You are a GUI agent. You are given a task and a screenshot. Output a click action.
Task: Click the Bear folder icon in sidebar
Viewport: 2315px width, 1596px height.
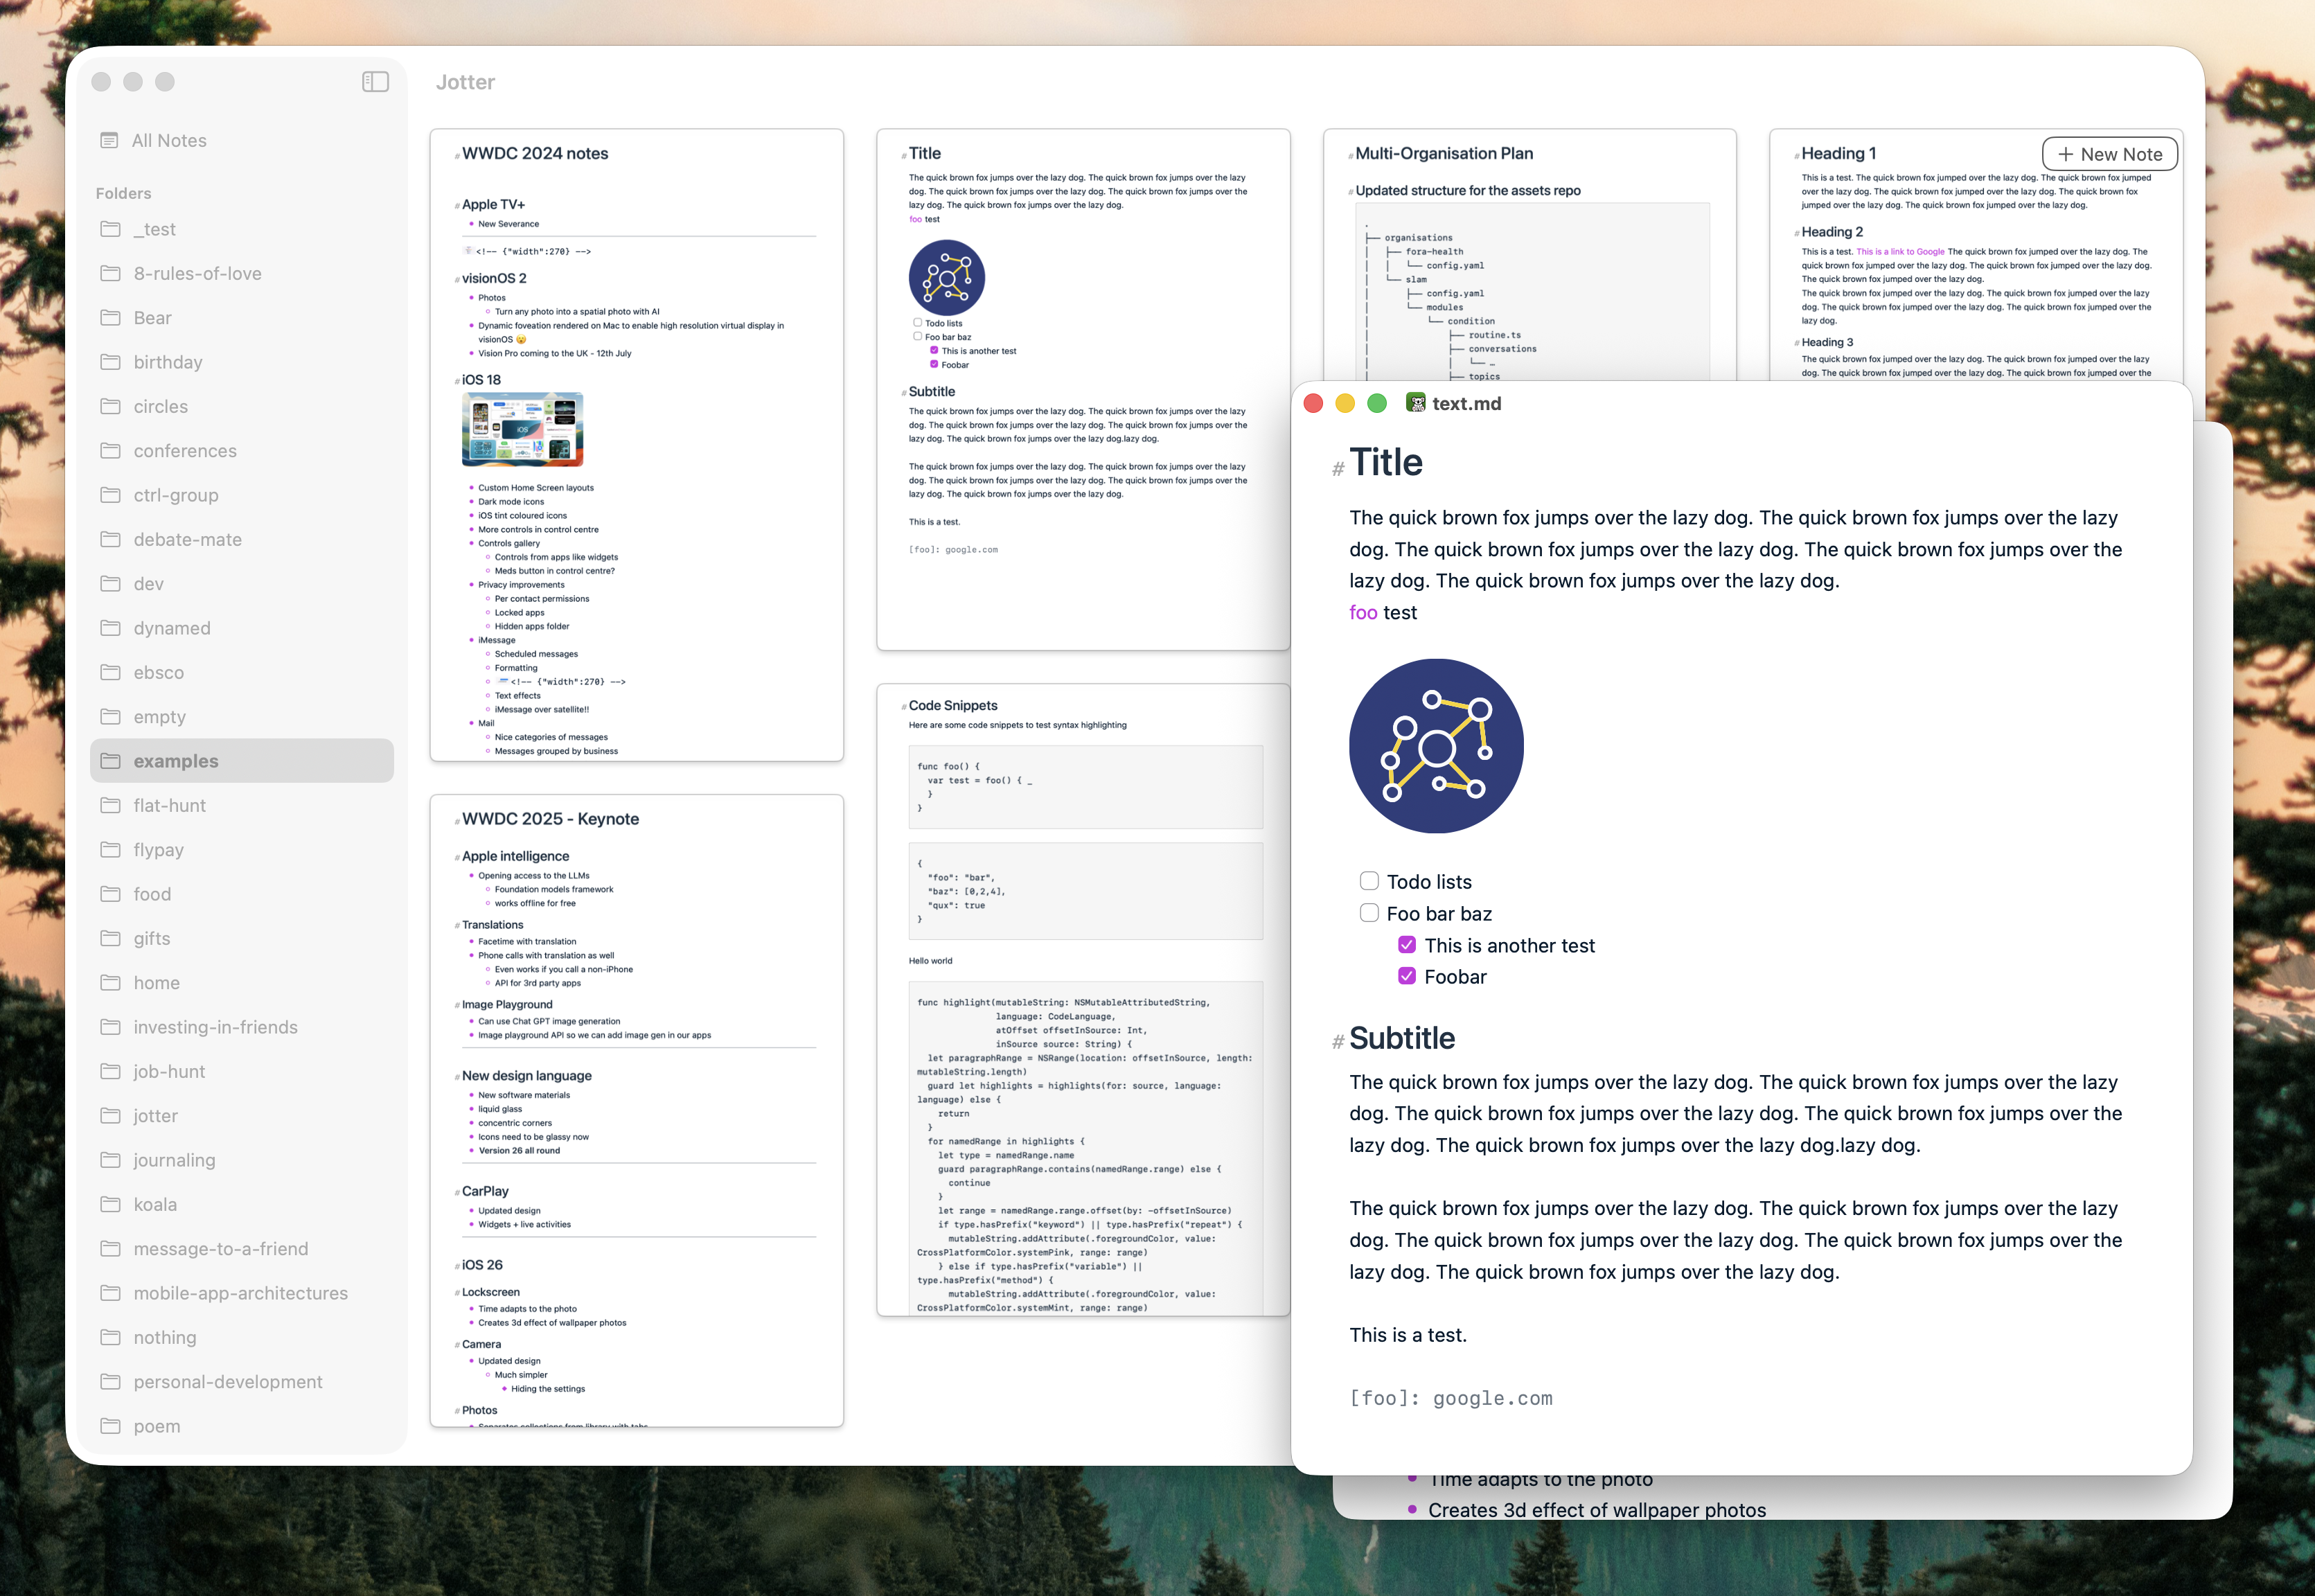coord(111,318)
